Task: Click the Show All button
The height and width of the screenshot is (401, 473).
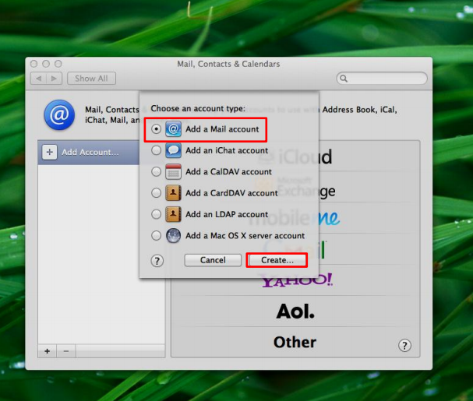Action: pyautogui.click(x=91, y=79)
